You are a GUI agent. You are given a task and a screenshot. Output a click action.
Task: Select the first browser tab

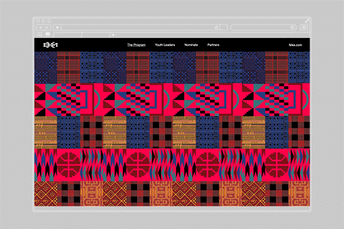tap(68, 34)
